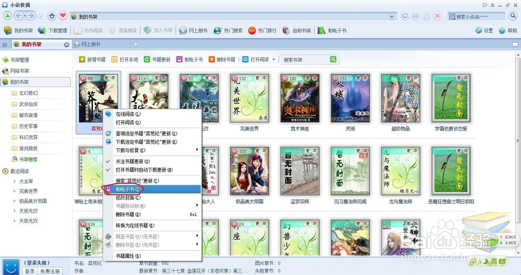The height and width of the screenshot is (275, 521).
Task: Choose 删除书籍 in context menu
Action: click(x=153, y=214)
